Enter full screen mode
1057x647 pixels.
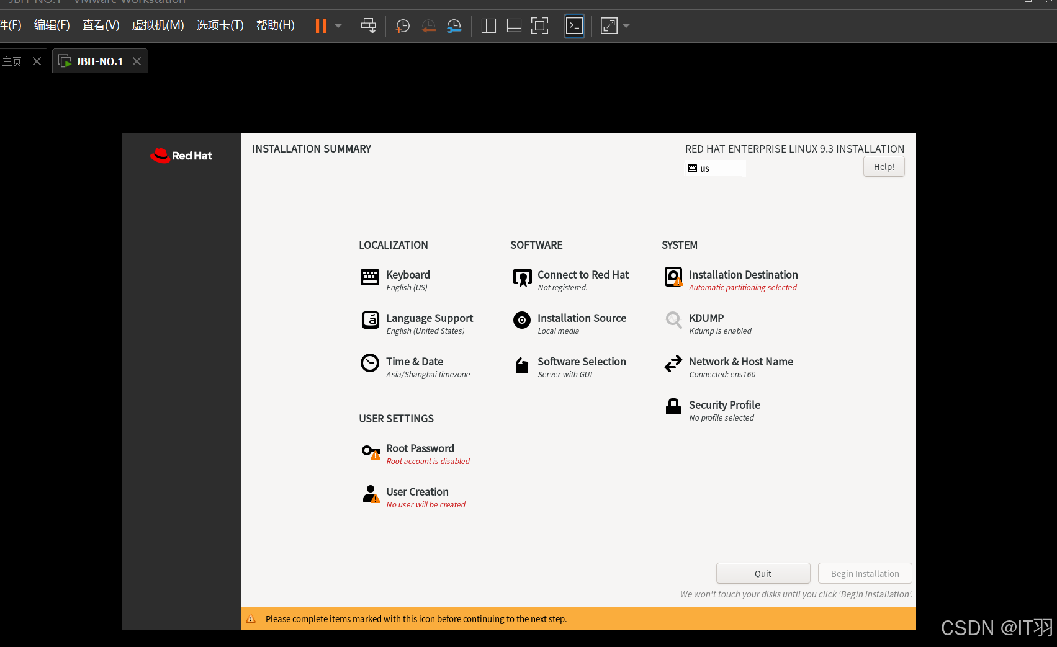[539, 26]
